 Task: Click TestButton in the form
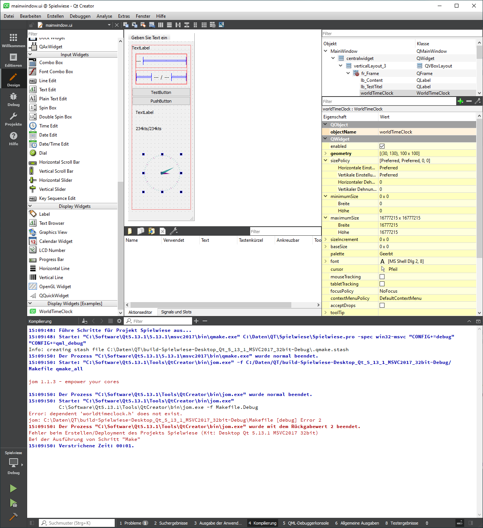coord(161,92)
